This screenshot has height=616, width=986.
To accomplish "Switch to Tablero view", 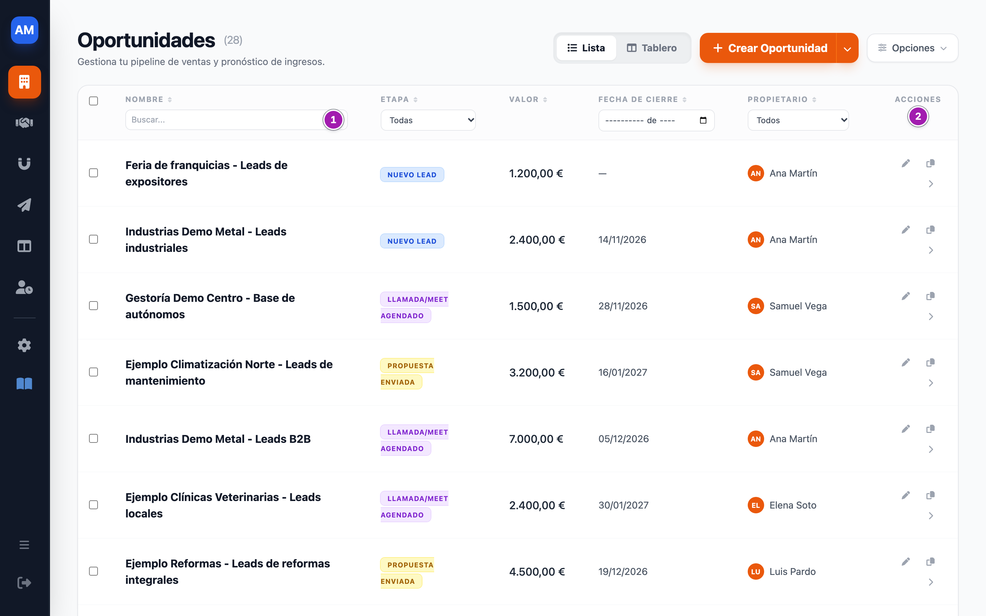I will (x=652, y=48).
